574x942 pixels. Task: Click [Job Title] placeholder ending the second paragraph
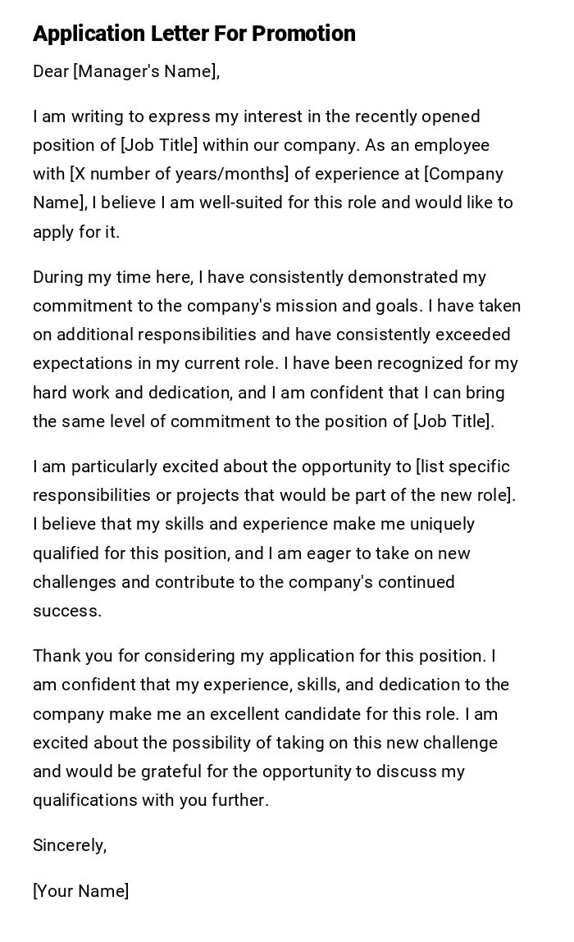point(453,421)
